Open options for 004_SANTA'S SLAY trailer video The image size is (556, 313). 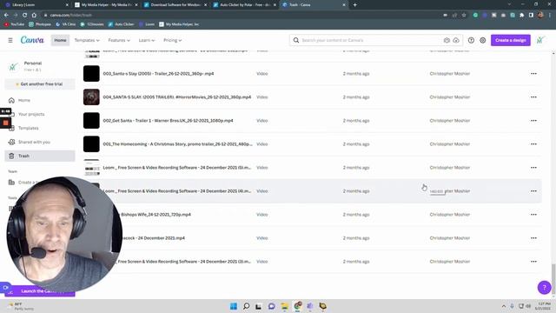click(x=533, y=97)
